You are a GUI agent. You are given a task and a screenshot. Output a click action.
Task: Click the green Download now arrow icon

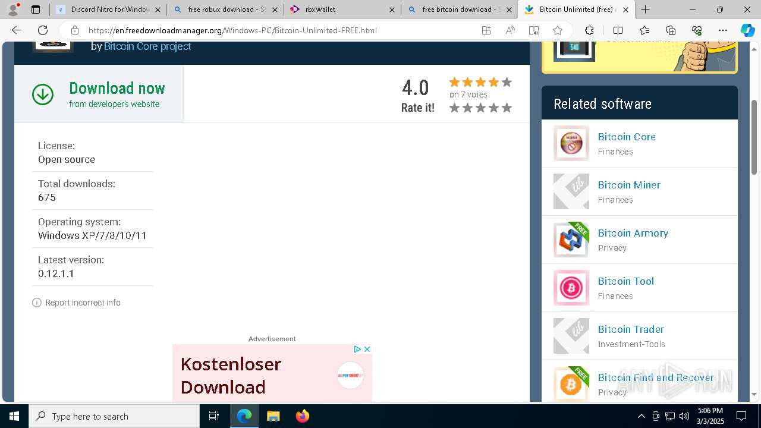(x=43, y=95)
